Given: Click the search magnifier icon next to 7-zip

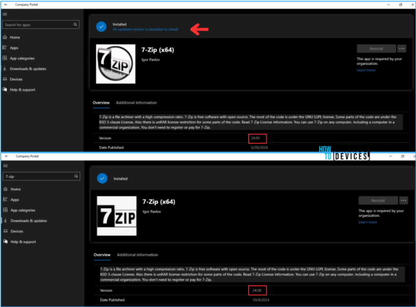Looking at the screenshot, I should pos(76,176).
